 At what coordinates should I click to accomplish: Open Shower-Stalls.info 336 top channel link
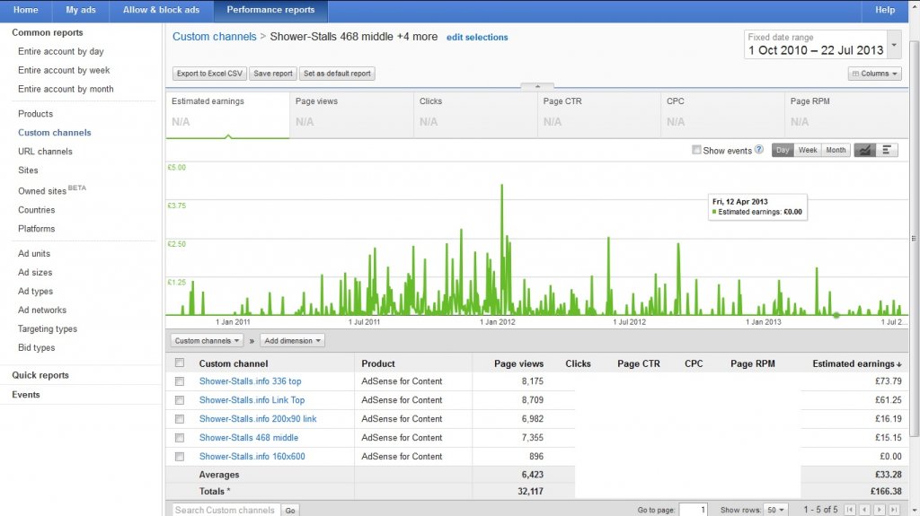[x=250, y=381]
